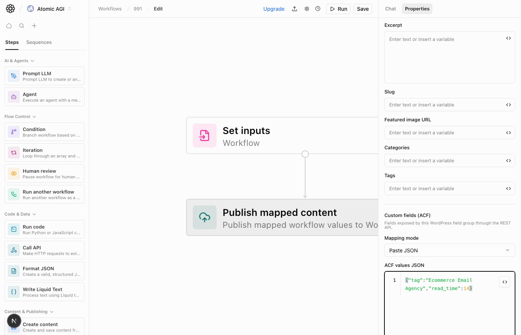Screen dimensions: 521x335
Task: Click the home icon in sidebar
Action: pyautogui.click(x=9, y=26)
